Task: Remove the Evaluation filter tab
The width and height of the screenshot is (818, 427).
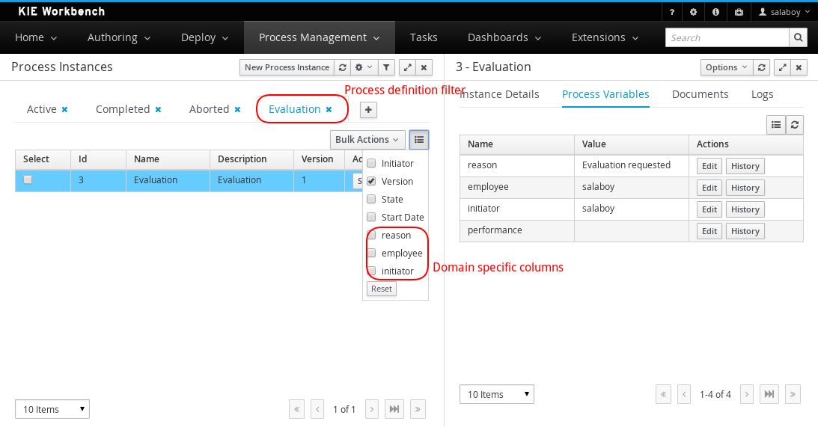Action: point(329,109)
